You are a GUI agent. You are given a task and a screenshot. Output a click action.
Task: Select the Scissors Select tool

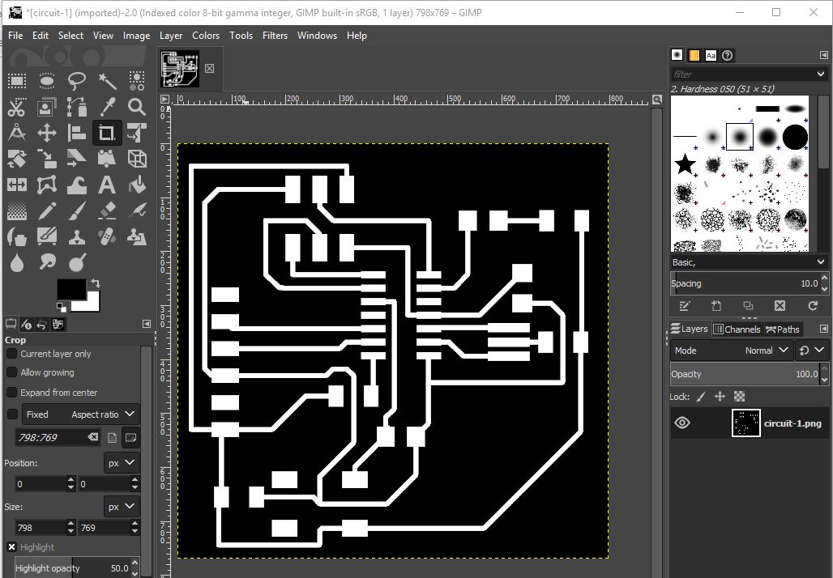point(16,107)
